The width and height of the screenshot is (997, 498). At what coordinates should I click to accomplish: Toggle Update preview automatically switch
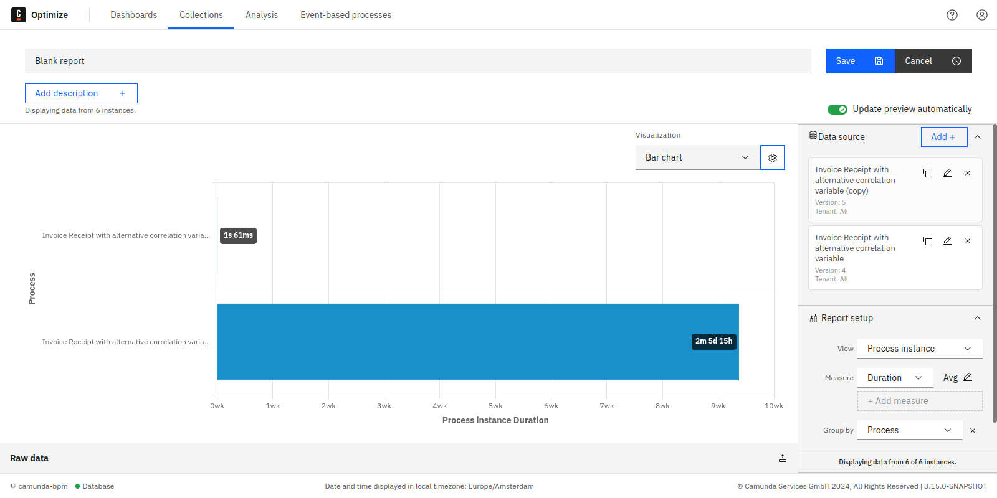tap(837, 110)
